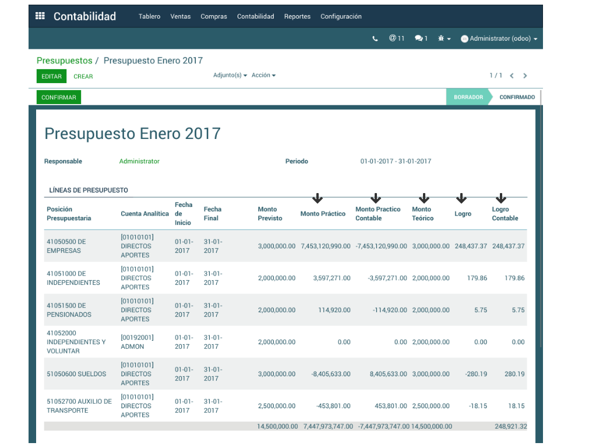
Task: Open the chat conversations icon
Action: click(x=421, y=38)
